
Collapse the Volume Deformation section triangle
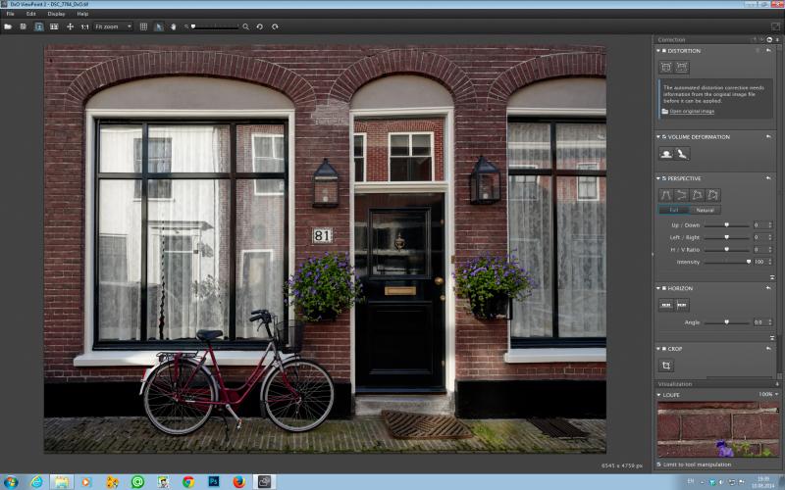click(x=658, y=136)
